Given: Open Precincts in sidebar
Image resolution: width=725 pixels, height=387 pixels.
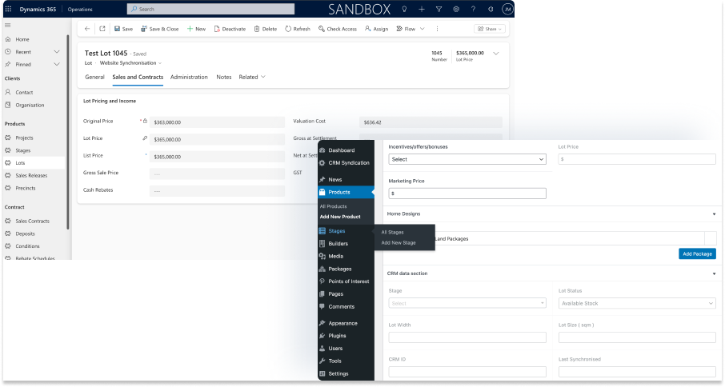Looking at the screenshot, I should click(x=26, y=188).
